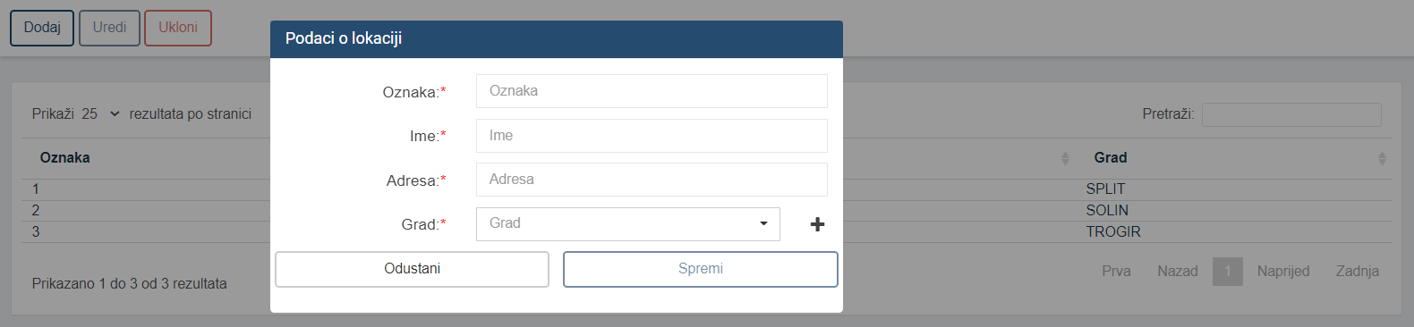Click the Uredi button
The height and width of the screenshot is (327, 1414).
pos(109,28)
